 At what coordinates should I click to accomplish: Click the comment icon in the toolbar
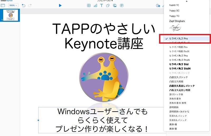[x=122, y=5]
